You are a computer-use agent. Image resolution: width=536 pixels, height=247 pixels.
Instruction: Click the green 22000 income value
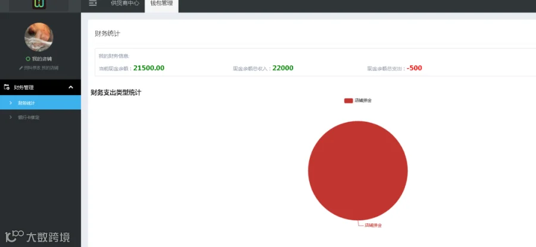pyautogui.click(x=283, y=68)
